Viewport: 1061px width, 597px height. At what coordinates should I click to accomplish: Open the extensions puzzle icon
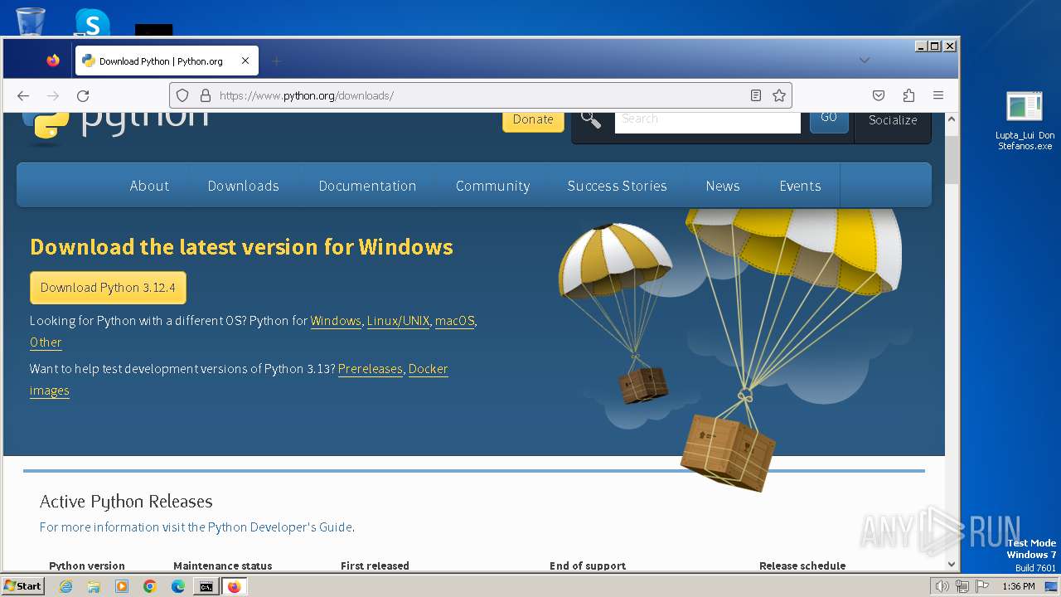[x=908, y=95]
